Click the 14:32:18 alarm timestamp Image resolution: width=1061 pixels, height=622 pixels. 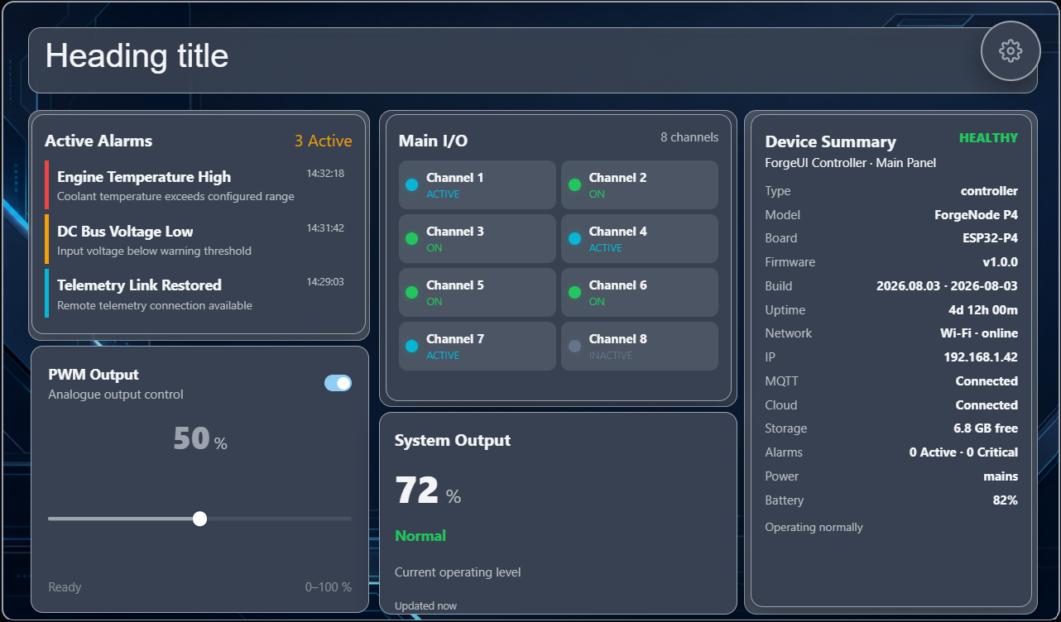325,174
